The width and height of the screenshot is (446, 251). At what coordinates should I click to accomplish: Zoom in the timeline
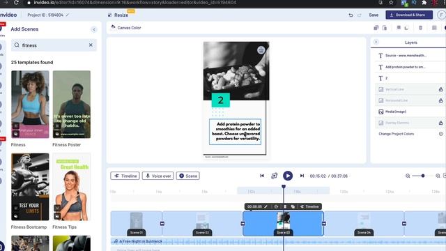tap(438, 176)
